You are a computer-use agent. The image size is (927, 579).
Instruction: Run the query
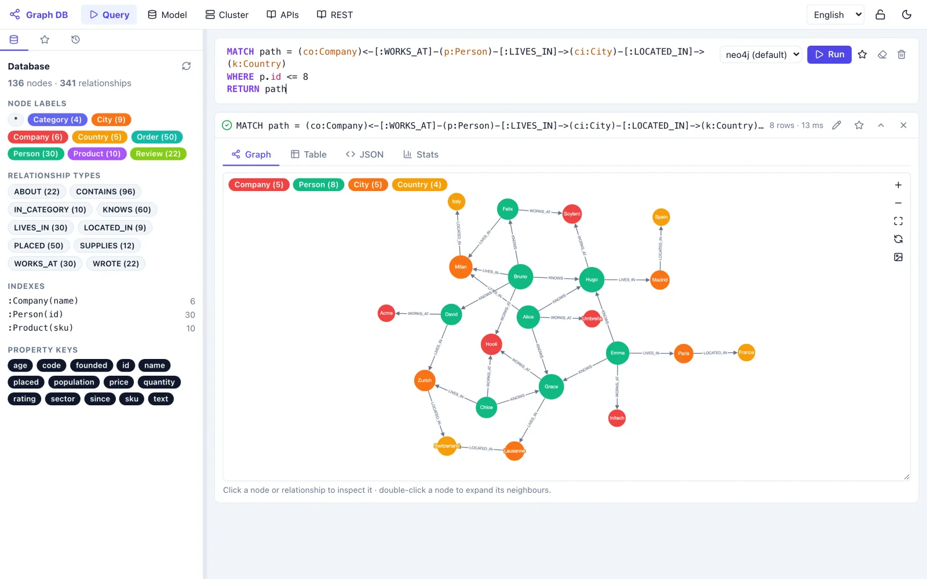click(x=829, y=54)
